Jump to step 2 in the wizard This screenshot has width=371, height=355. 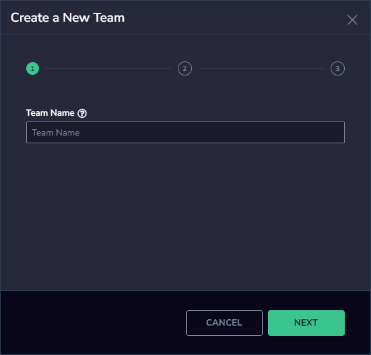click(x=185, y=68)
